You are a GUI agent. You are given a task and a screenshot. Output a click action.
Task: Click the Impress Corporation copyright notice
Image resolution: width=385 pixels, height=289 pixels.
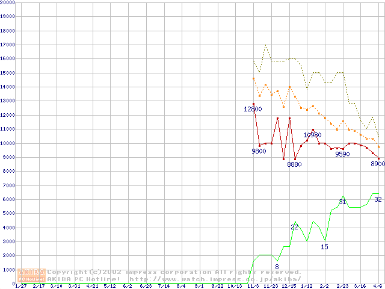(x=174, y=272)
